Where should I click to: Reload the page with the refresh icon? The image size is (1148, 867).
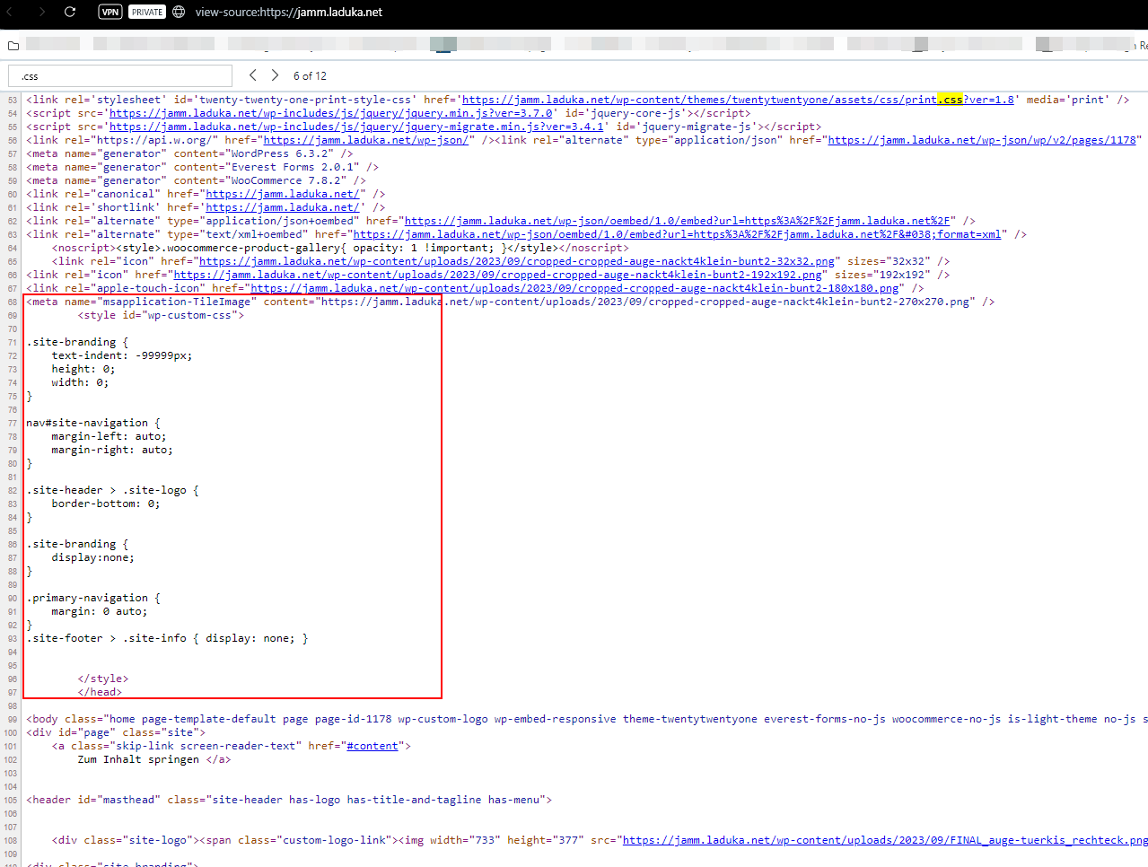(x=70, y=12)
